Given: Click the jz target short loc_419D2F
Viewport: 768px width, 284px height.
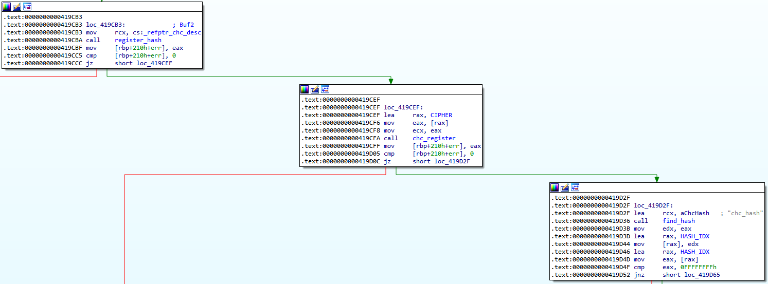Looking at the screenshot, I should pyautogui.click(x=441, y=161).
